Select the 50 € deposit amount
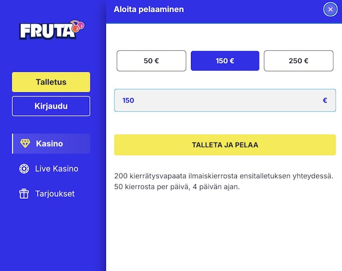The image size is (342, 271). tap(151, 61)
